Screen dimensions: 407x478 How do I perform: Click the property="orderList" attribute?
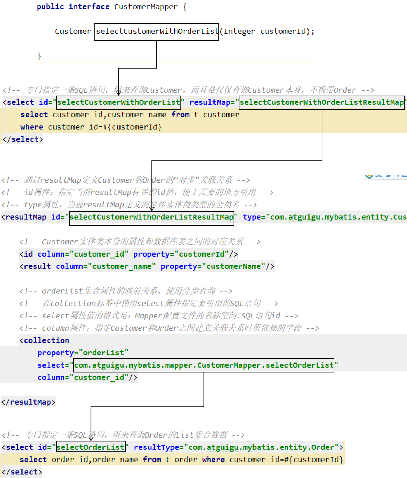83,353
